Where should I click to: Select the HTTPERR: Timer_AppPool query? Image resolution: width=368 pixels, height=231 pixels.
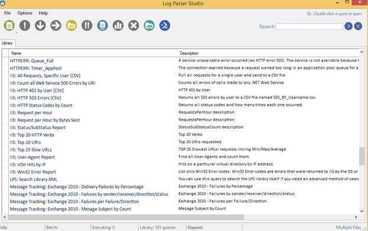point(35,68)
